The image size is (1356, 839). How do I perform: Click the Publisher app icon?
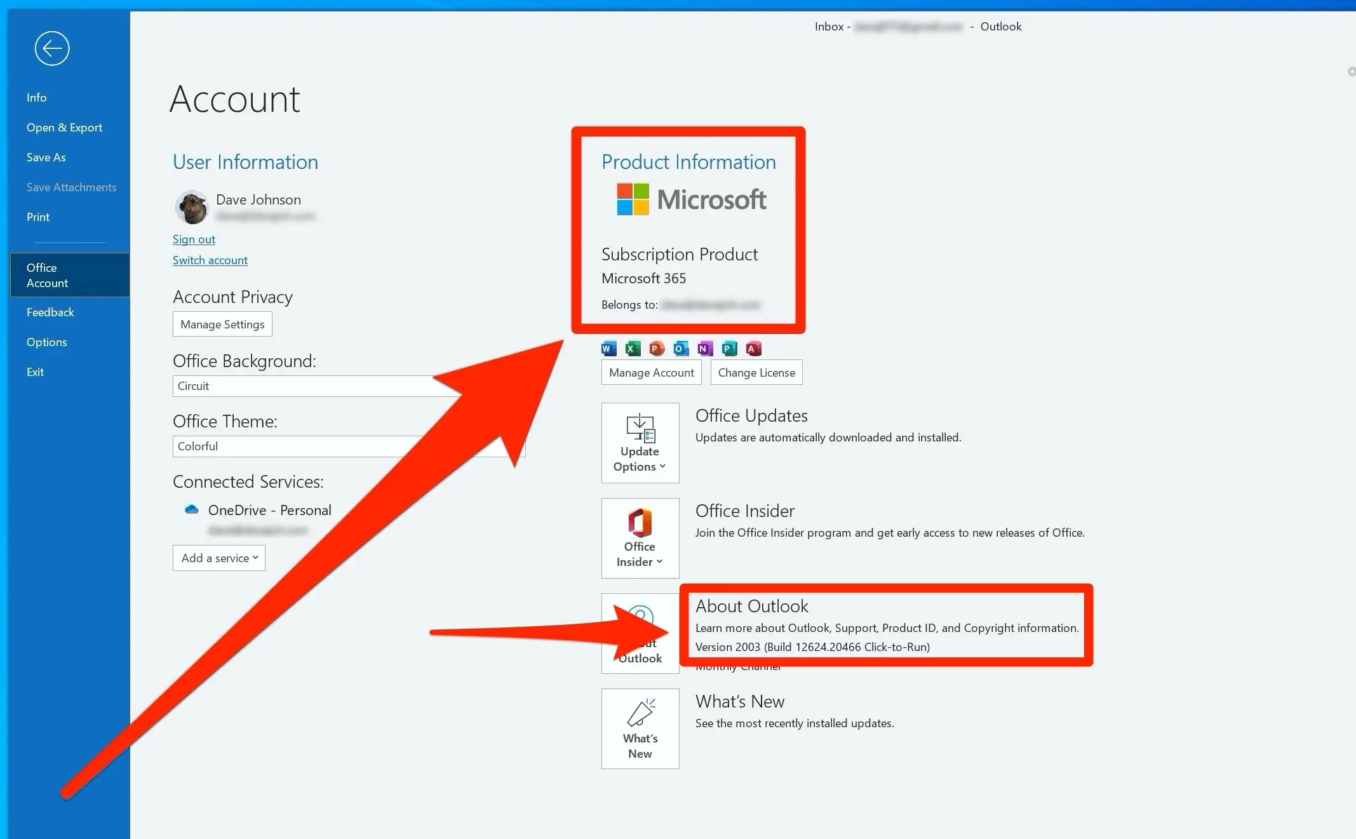click(x=729, y=348)
